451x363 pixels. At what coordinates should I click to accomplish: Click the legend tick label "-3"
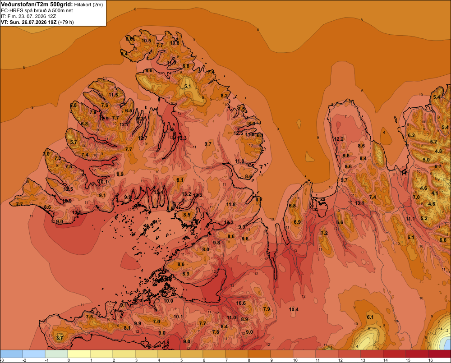[x=2, y=360]
